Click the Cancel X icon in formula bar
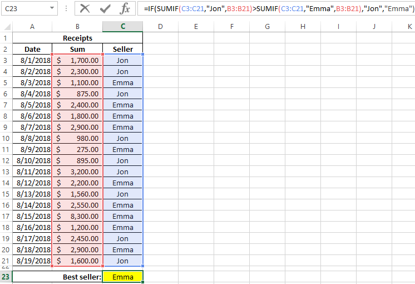415x284 pixels. [85, 8]
